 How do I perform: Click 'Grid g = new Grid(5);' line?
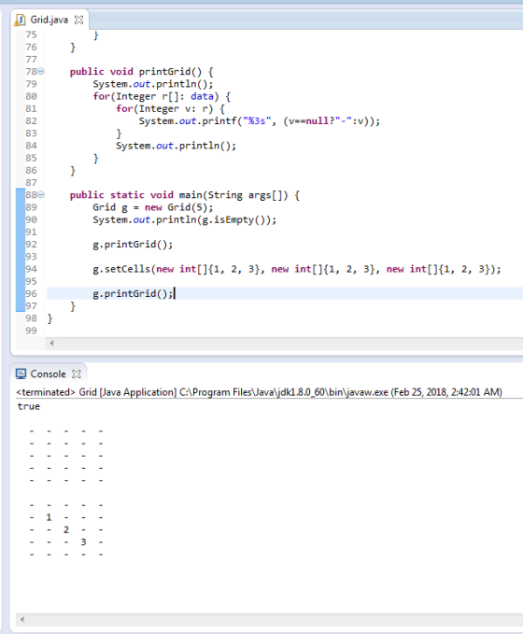[153, 207]
